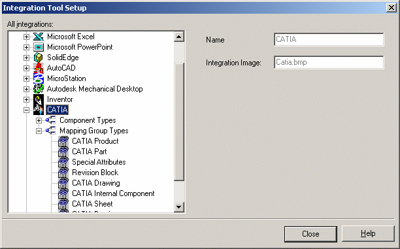The height and width of the screenshot is (249, 400).
Task: Collapse the CATIA node
Action: (26, 110)
